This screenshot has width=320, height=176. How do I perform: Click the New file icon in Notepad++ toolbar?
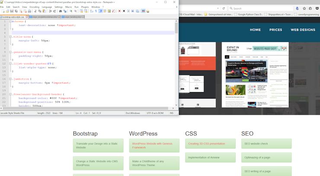3,11
